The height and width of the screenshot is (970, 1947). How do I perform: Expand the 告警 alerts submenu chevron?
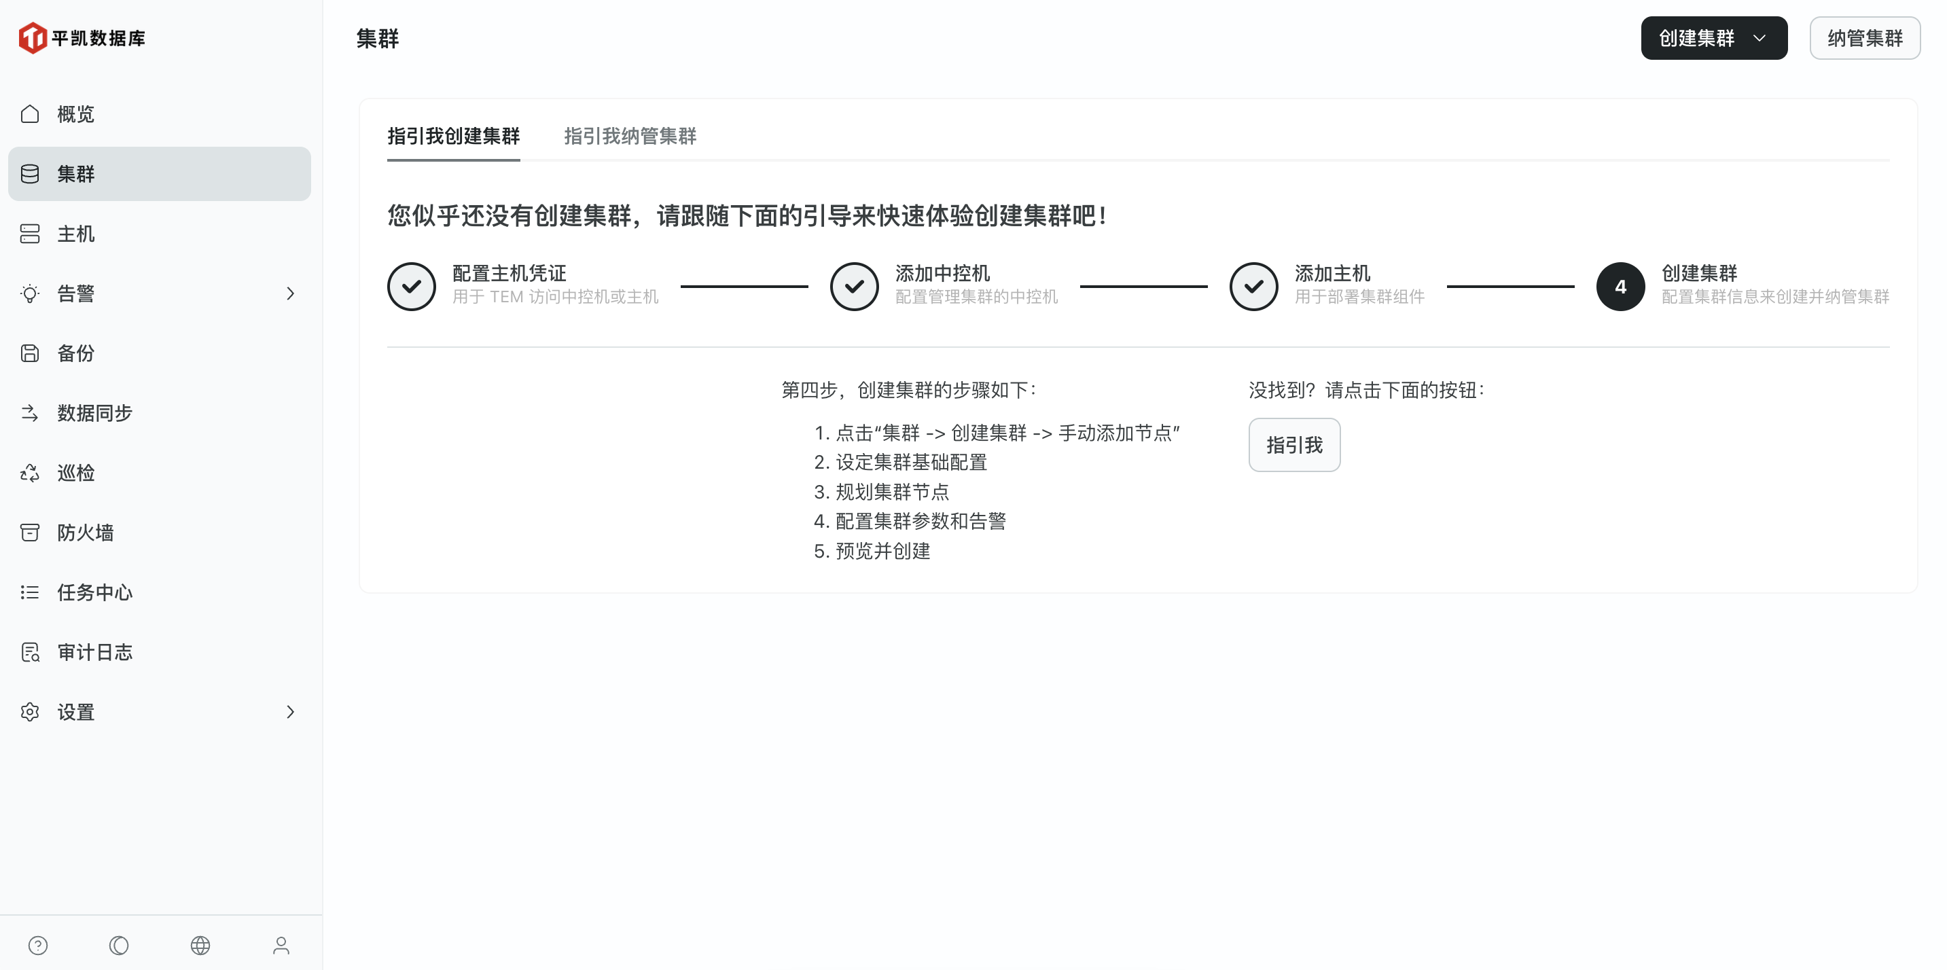[x=290, y=293]
